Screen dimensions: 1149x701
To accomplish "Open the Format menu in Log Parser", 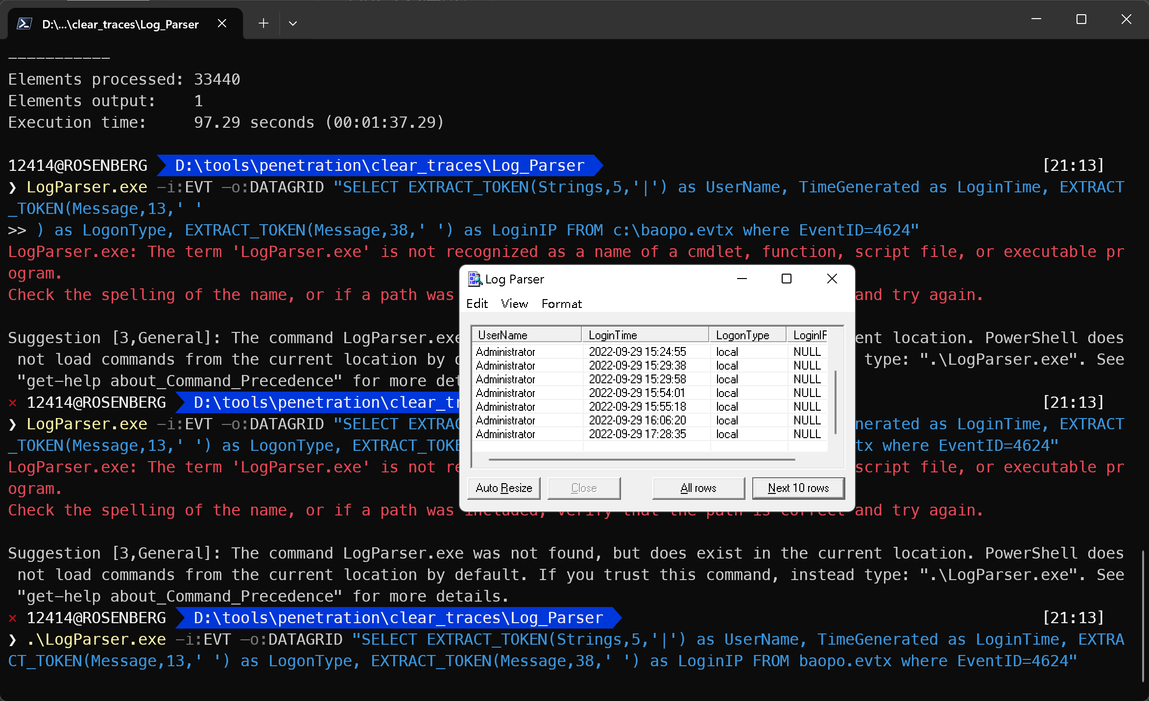I will coord(561,304).
